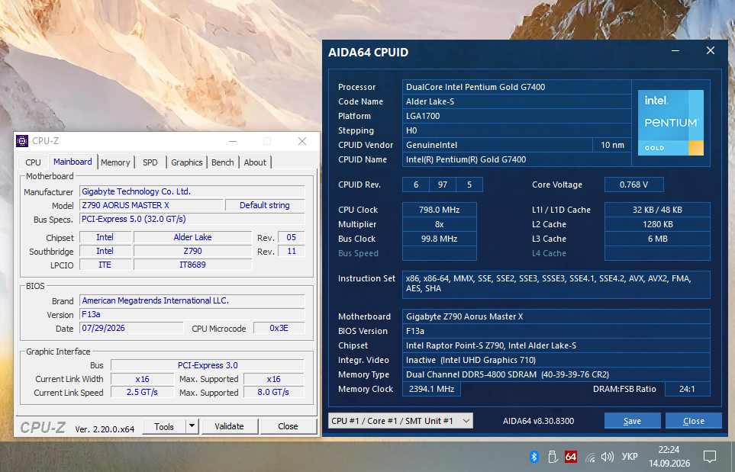Open the Memory tab in CPU-Z
Image resolution: width=735 pixels, height=472 pixels.
pos(115,162)
